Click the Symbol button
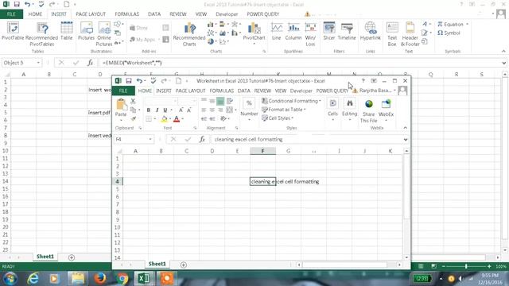 pyautogui.click(x=449, y=33)
